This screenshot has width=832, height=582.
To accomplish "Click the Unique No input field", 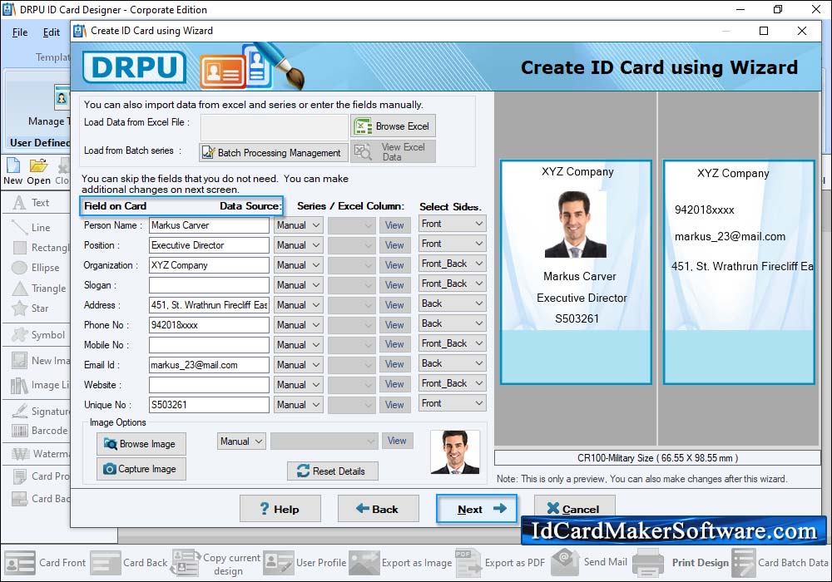I will [209, 404].
